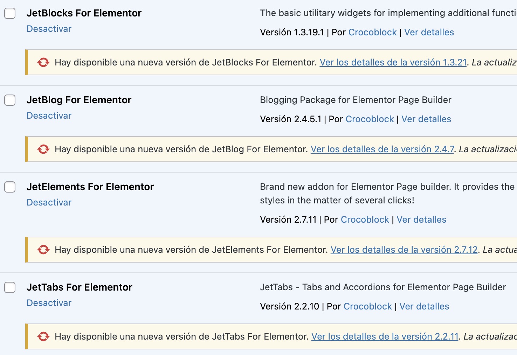
Task: Click the update icon in JetTabs notice
Action: [x=43, y=336]
